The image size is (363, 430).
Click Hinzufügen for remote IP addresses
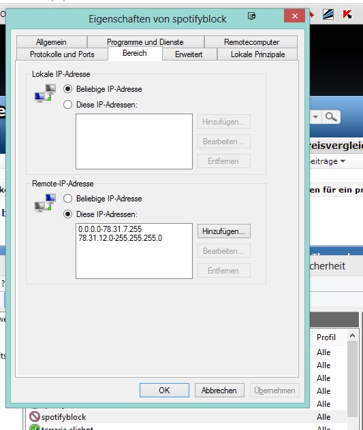pyautogui.click(x=224, y=231)
